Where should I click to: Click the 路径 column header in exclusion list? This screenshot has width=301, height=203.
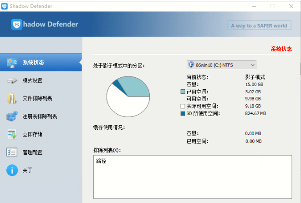pos(101,161)
